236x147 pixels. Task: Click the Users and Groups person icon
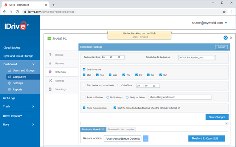pos(9,70)
